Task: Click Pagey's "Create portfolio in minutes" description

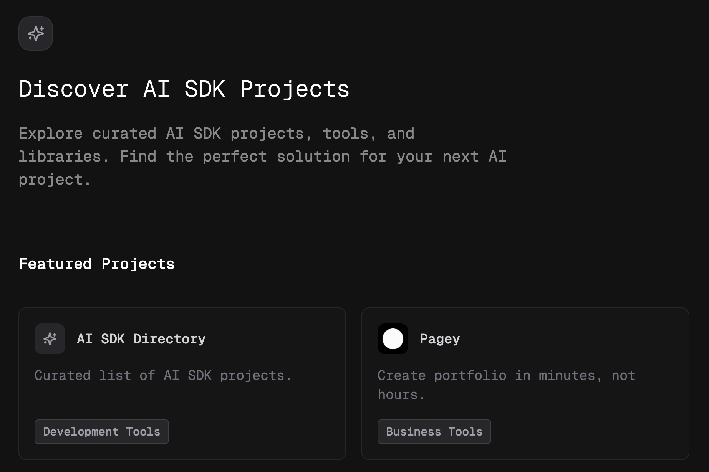Action: point(506,375)
